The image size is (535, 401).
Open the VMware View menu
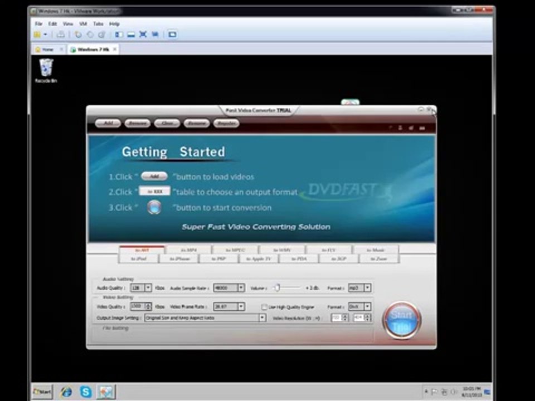click(68, 24)
